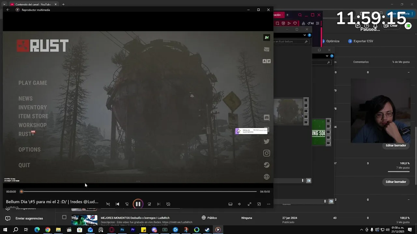Viewport: 417px width, 234px height.
Task: Click QUIT in the Rust menu
Action: pyautogui.click(x=24, y=165)
